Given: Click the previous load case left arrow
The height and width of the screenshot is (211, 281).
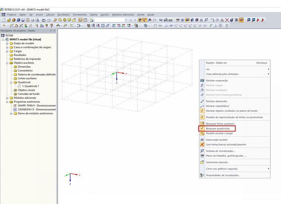Looking at the screenshot, I should [x=131, y=20].
